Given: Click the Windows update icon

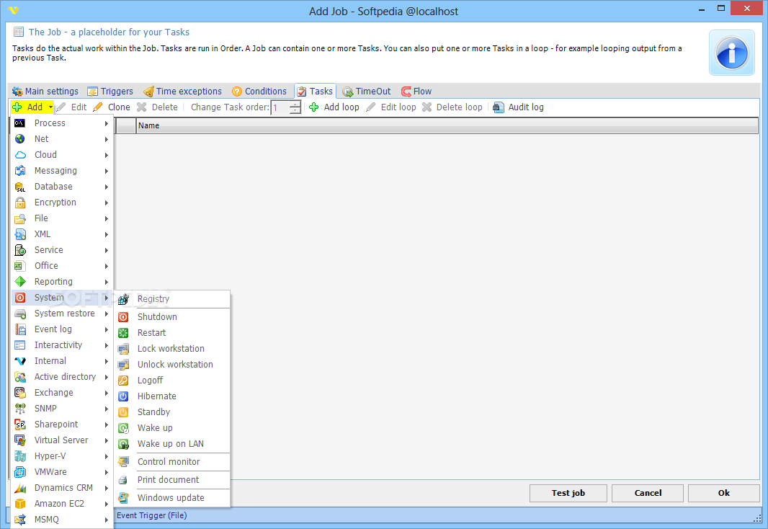Looking at the screenshot, I should click(123, 498).
